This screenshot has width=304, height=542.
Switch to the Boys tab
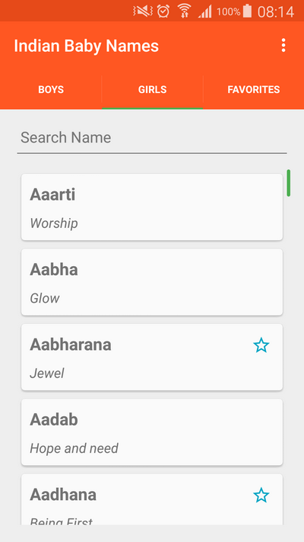point(51,89)
